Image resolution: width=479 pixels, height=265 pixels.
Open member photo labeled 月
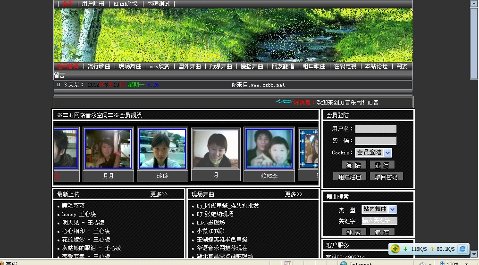click(x=216, y=148)
